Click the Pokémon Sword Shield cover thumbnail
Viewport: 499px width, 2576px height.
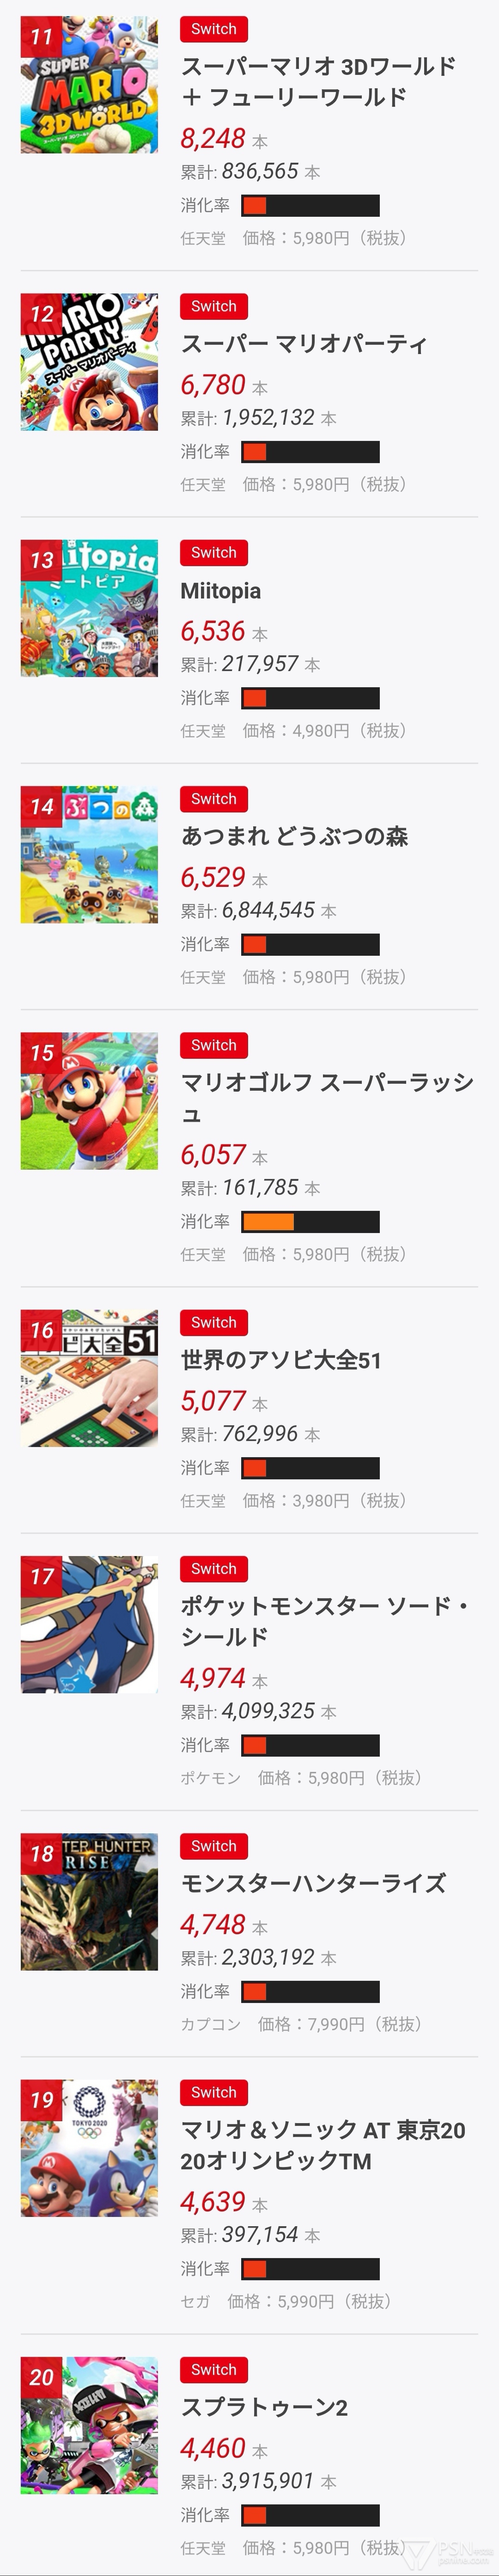pyautogui.click(x=89, y=1624)
